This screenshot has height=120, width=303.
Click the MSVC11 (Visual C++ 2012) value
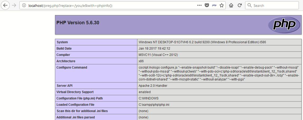pyautogui.click(x=158, y=55)
